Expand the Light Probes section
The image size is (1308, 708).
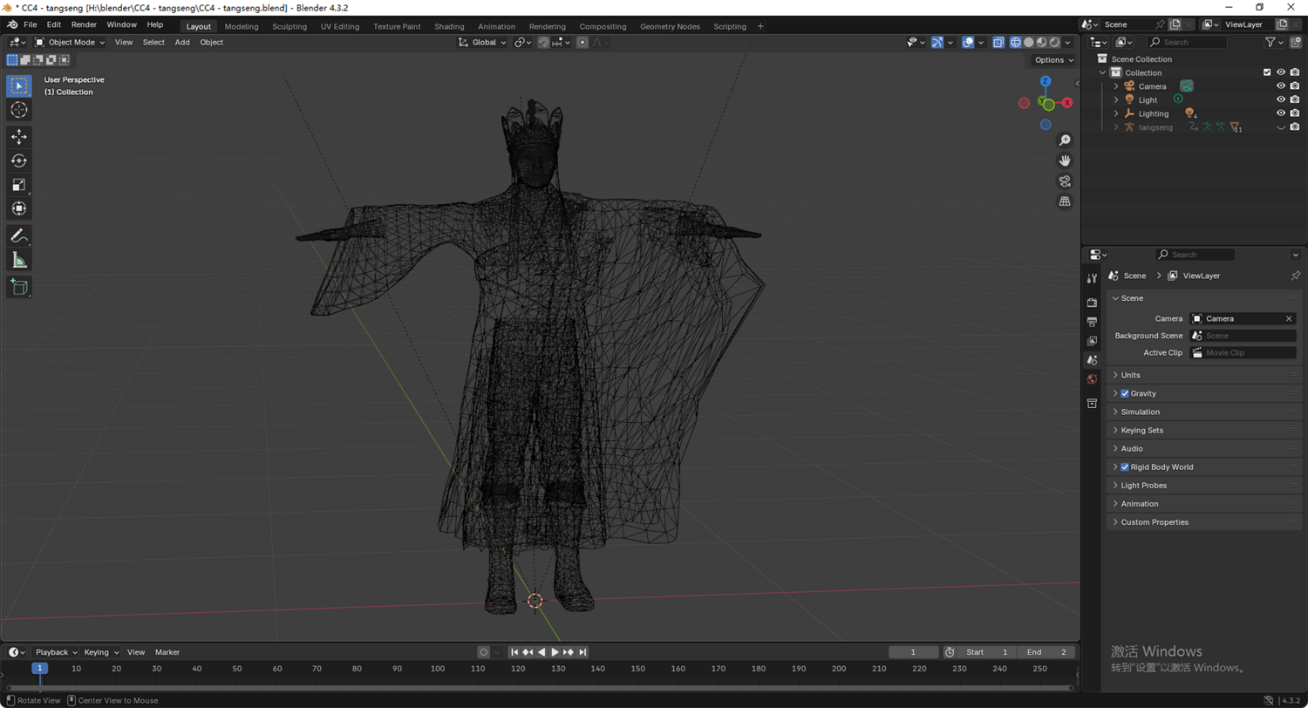[1143, 486]
